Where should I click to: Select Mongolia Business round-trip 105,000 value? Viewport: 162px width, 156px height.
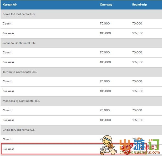[138, 120]
